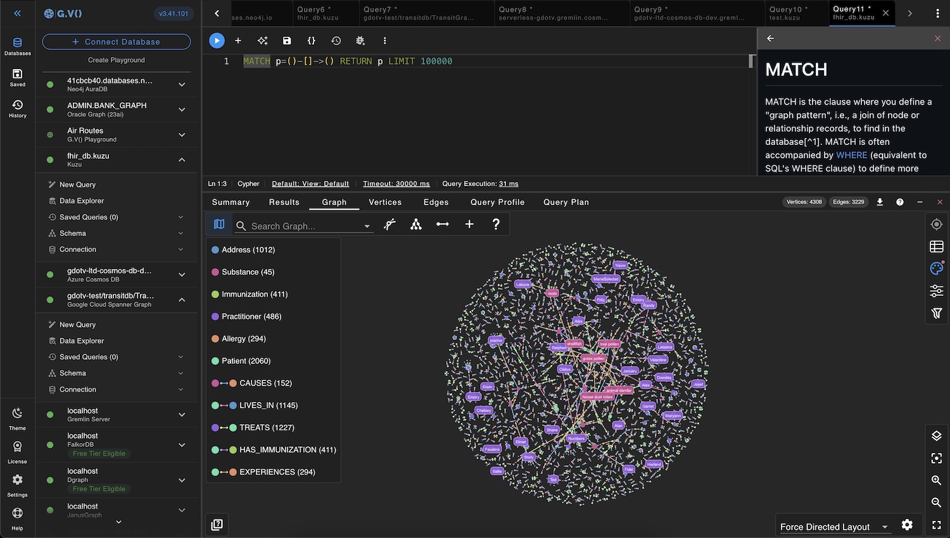Open the filter panel on the right sidebar

point(936,313)
